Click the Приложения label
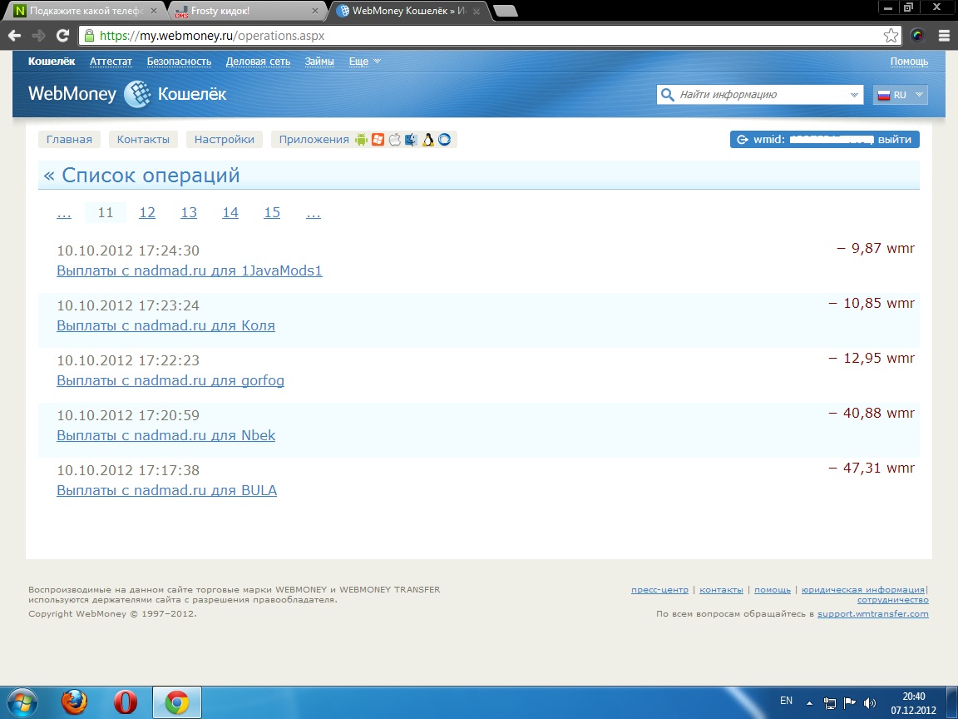The image size is (958, 719). [x=314, y=140]
